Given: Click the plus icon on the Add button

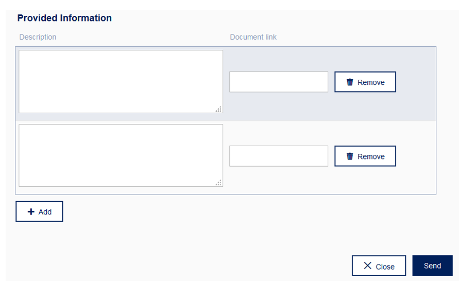Looking at the screenshot, I should click(31, 212).
